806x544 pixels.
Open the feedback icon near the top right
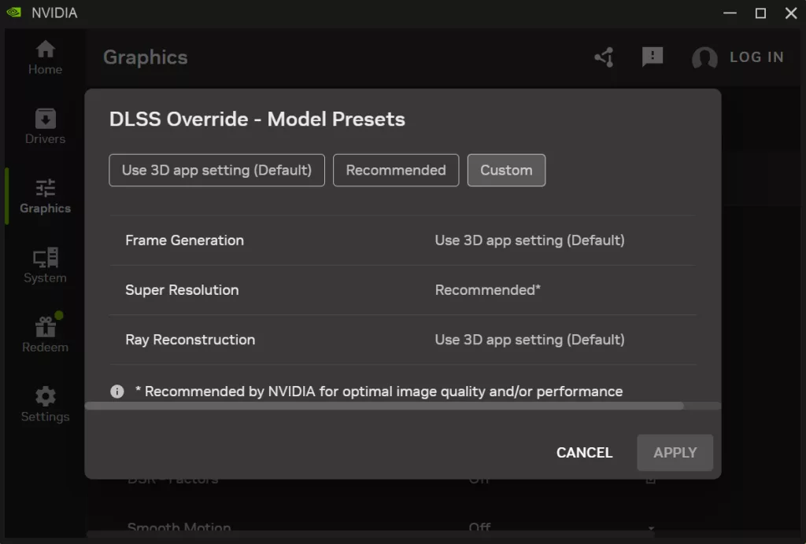coord(653,57)
